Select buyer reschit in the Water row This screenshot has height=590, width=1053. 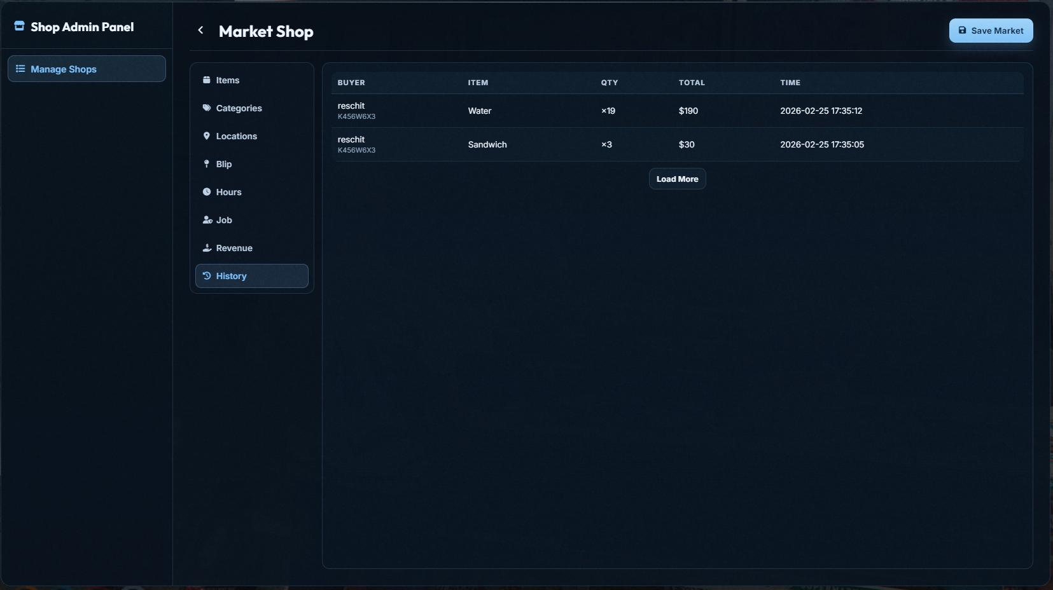point(351,106)
